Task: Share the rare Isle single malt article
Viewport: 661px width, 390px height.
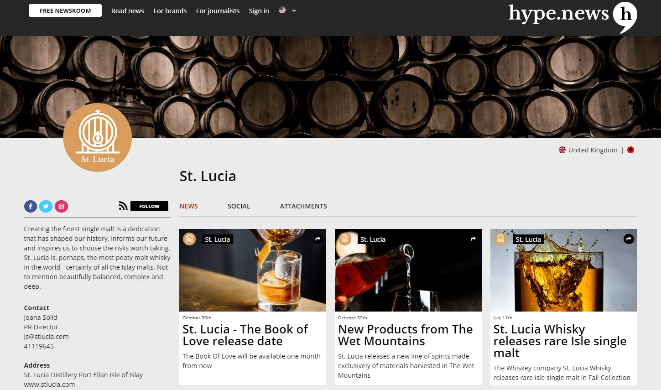Action: (x=629, y=239)
